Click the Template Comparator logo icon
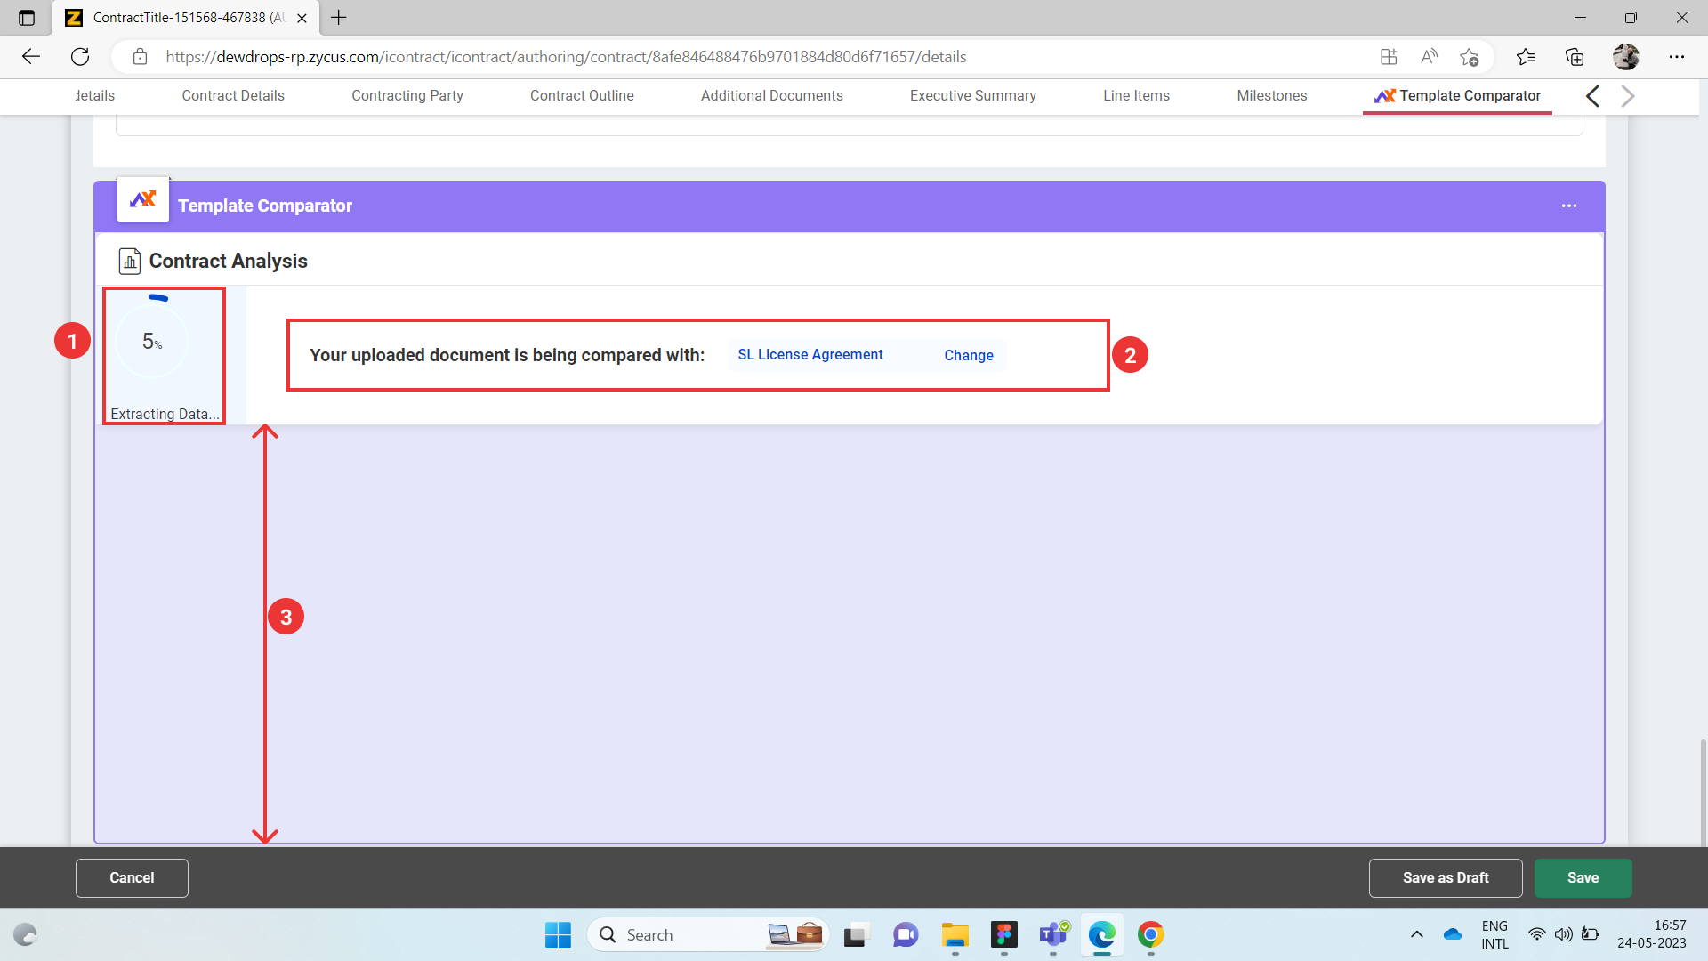 (143, 199)
